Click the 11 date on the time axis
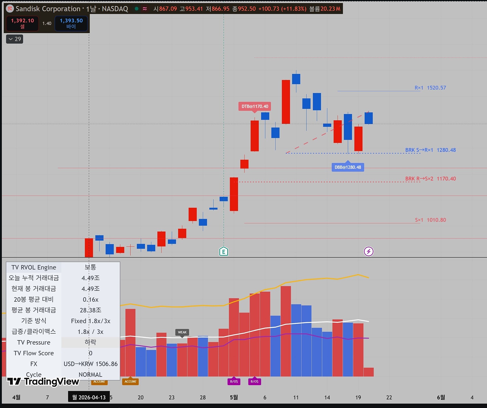 (x=296, y=397)
